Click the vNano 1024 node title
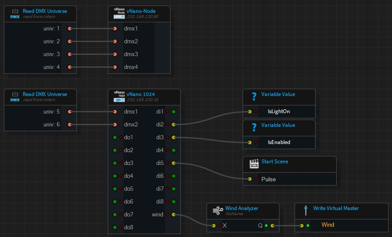Image resolution: width=392 pixels, height=237 pixels. click(x=141, y=94)
